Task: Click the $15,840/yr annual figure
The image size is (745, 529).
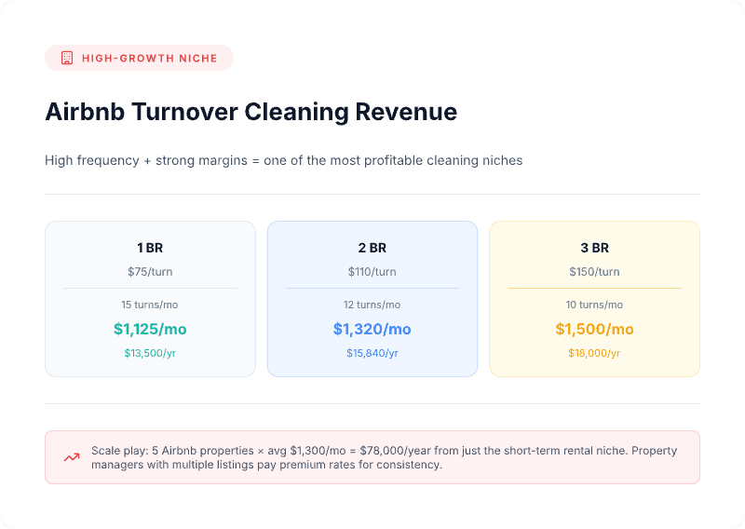Action: [372, 353]
